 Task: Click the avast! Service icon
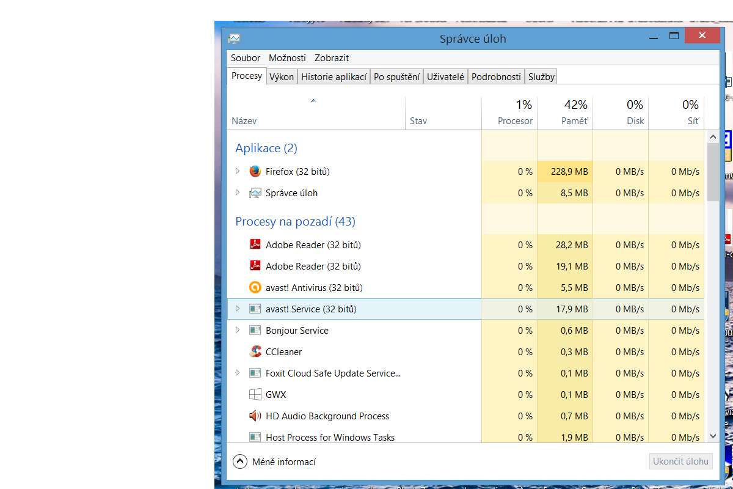pyautogui.click(x=255, y=309)
